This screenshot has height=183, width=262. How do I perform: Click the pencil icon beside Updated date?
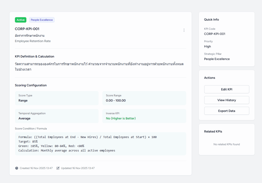[58, 168]
